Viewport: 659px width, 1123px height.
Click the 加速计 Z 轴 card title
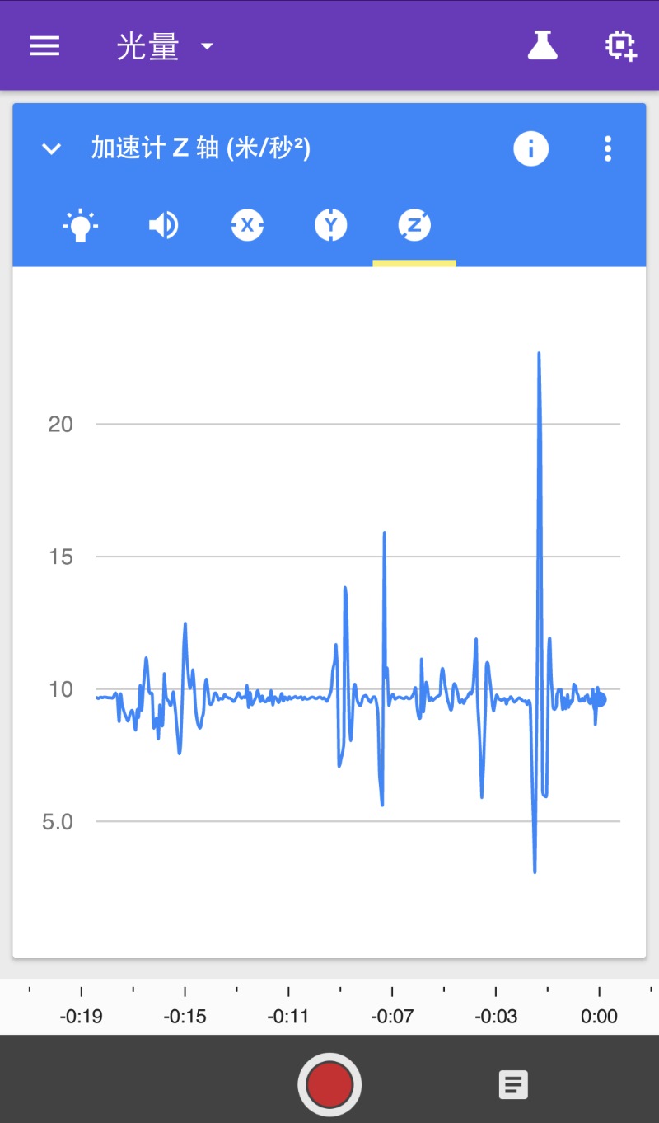click(200, 148)
